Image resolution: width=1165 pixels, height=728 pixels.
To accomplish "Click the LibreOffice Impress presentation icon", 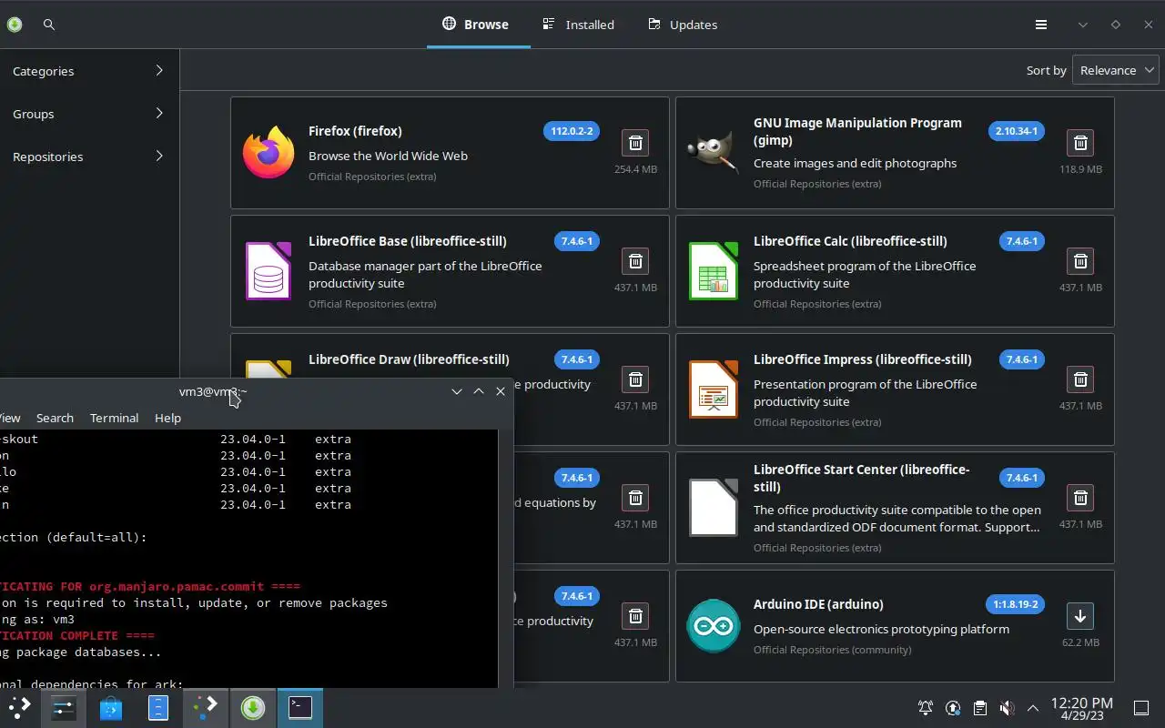I will (x=713, y=389).
